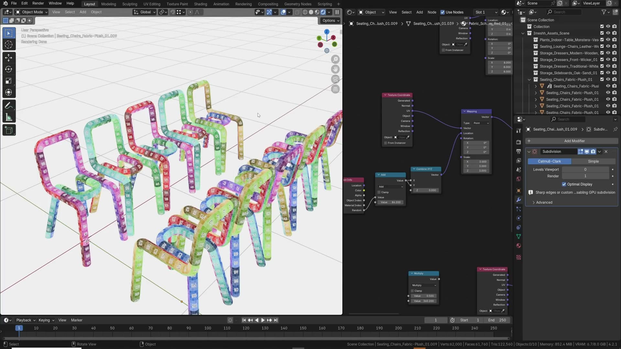
Task: Open the Slot 1 material slot dropdown
Action: pyautogui.click(x=486, y=12)
